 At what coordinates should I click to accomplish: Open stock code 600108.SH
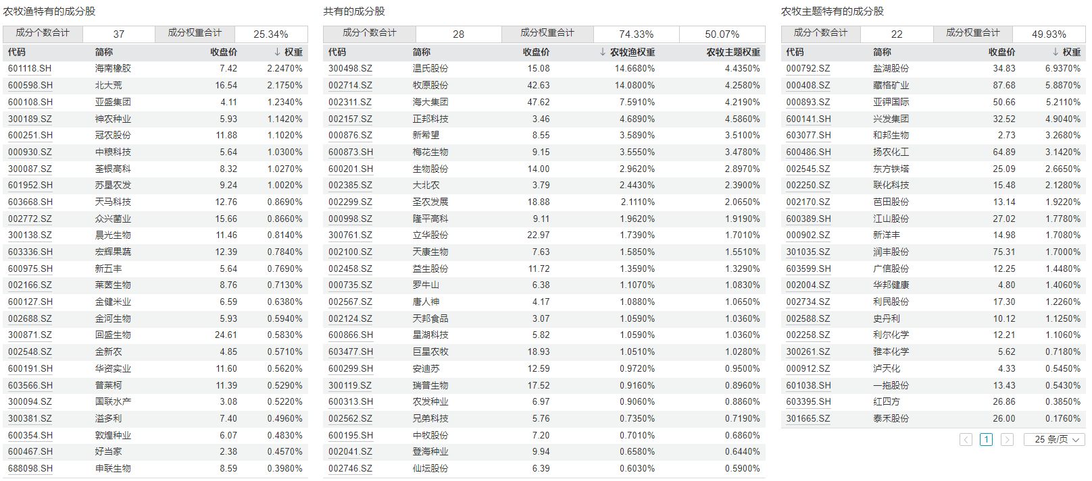pyautogui.click(x=30, y=102)
